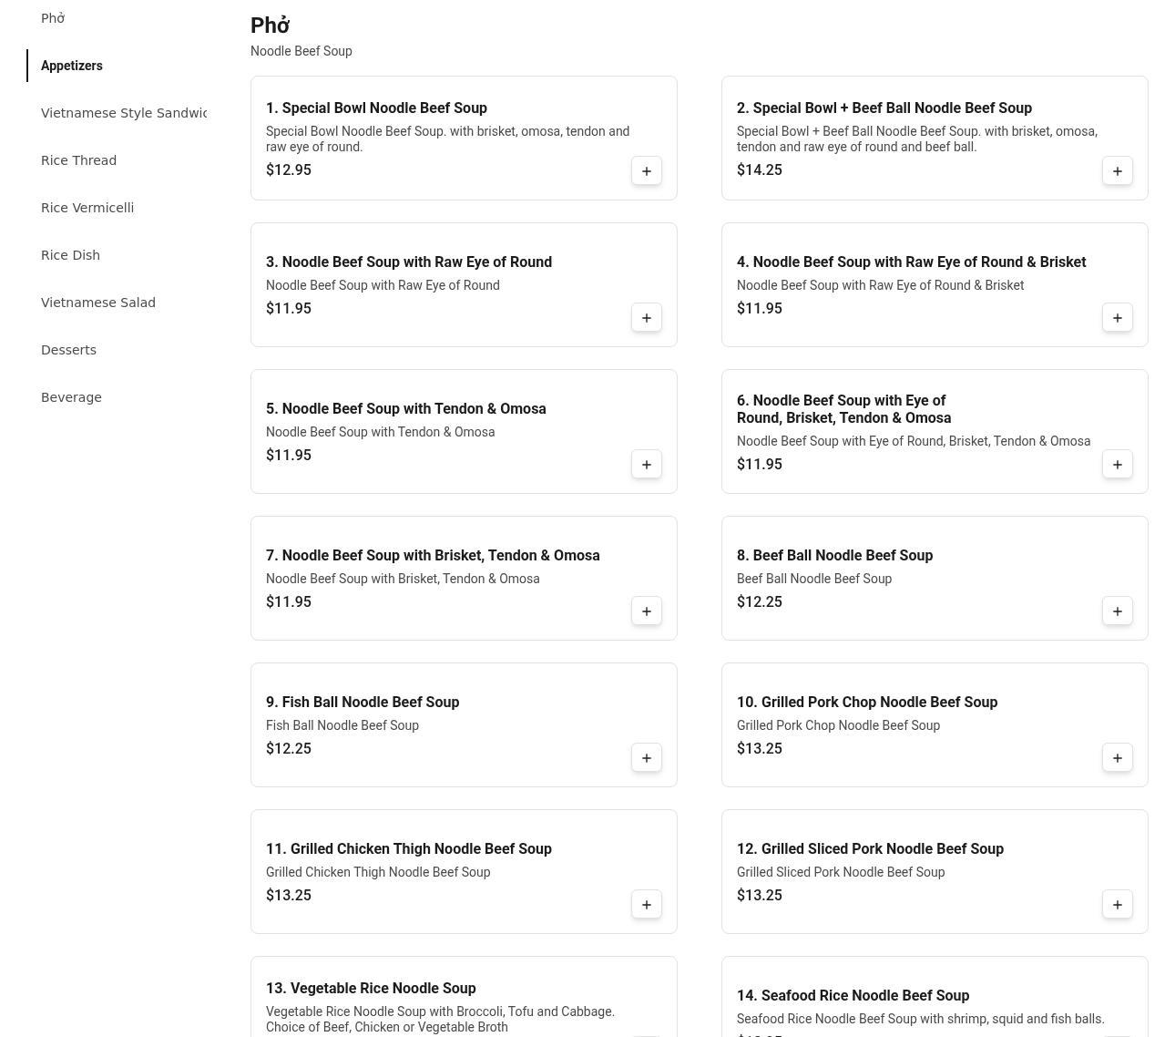Add Fish Ball Noodle Beef Soup
The height and width of the screenshot is (1037, 1175).
[647, 757]
